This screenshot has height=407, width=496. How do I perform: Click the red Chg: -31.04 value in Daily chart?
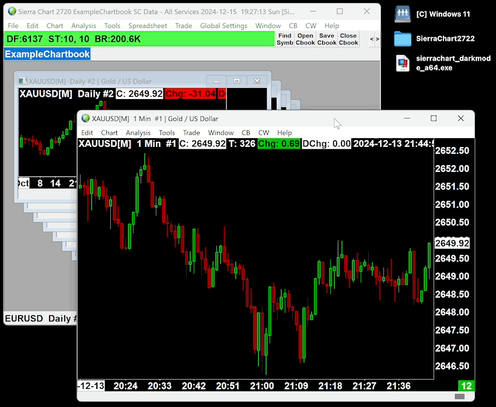(x=190, y=94)
